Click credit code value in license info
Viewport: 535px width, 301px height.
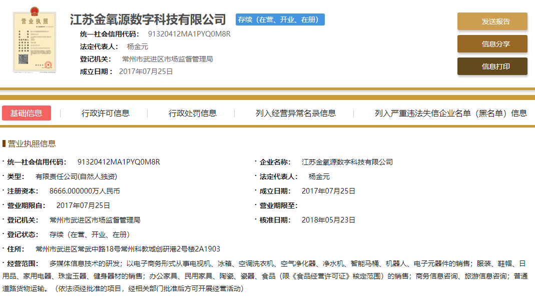click(x=119, y=162)
